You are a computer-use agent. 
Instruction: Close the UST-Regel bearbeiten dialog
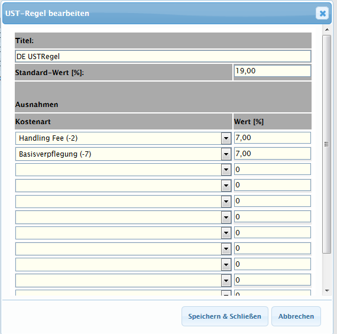pos(322,14)
